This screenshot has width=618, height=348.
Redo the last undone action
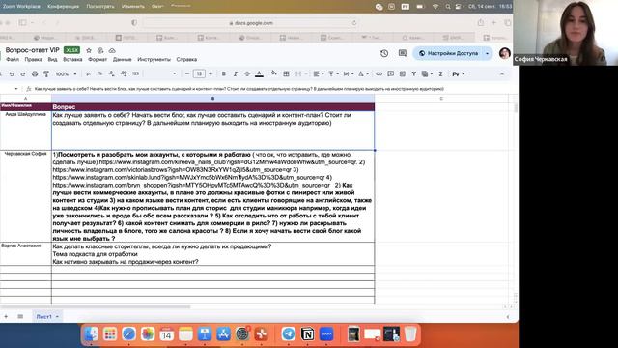(x=23, y=73)
